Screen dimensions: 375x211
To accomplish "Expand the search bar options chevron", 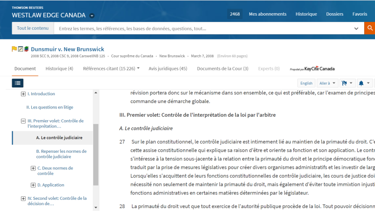I will pos(356,28).
